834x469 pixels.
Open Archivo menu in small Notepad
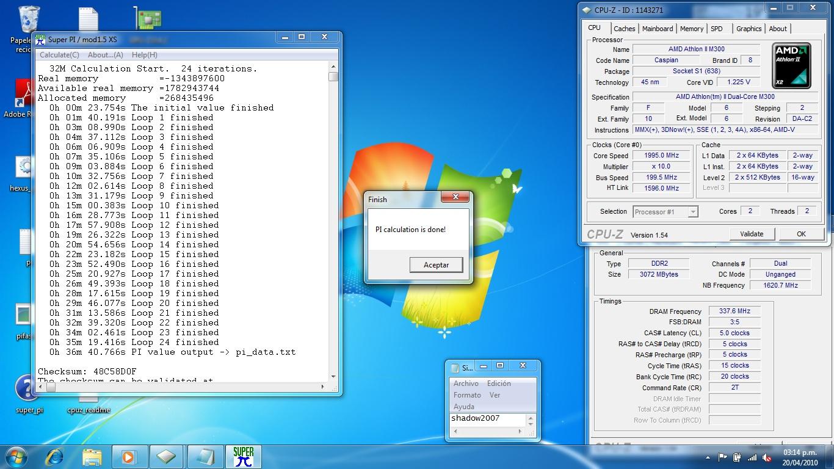tap(466, 384)
